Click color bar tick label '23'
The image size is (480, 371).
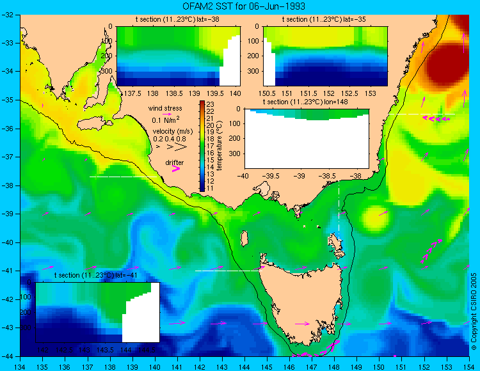211,104
